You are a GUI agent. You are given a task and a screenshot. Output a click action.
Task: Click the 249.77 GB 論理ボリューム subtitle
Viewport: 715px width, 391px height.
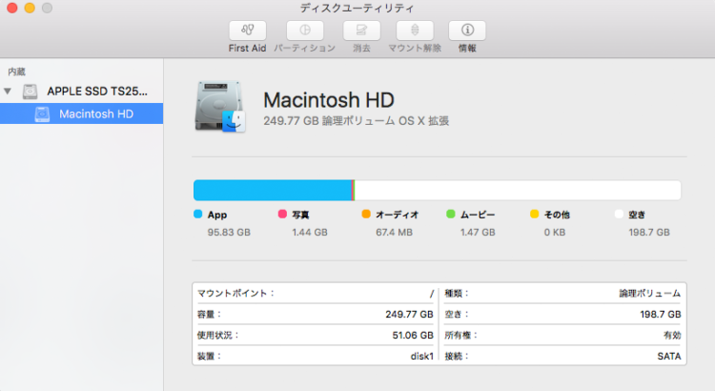(357, 121)
